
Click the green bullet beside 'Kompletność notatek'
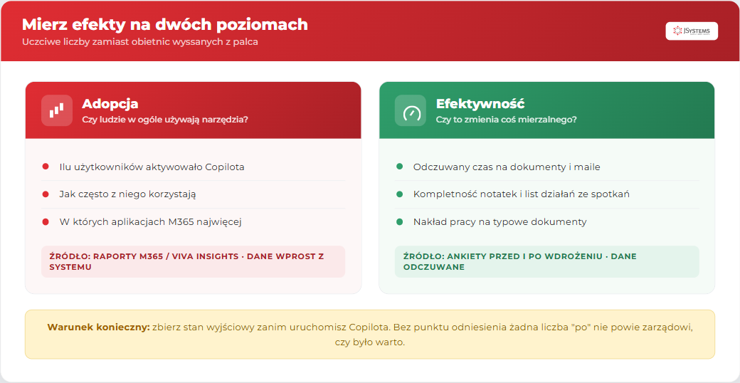(400, 194)
